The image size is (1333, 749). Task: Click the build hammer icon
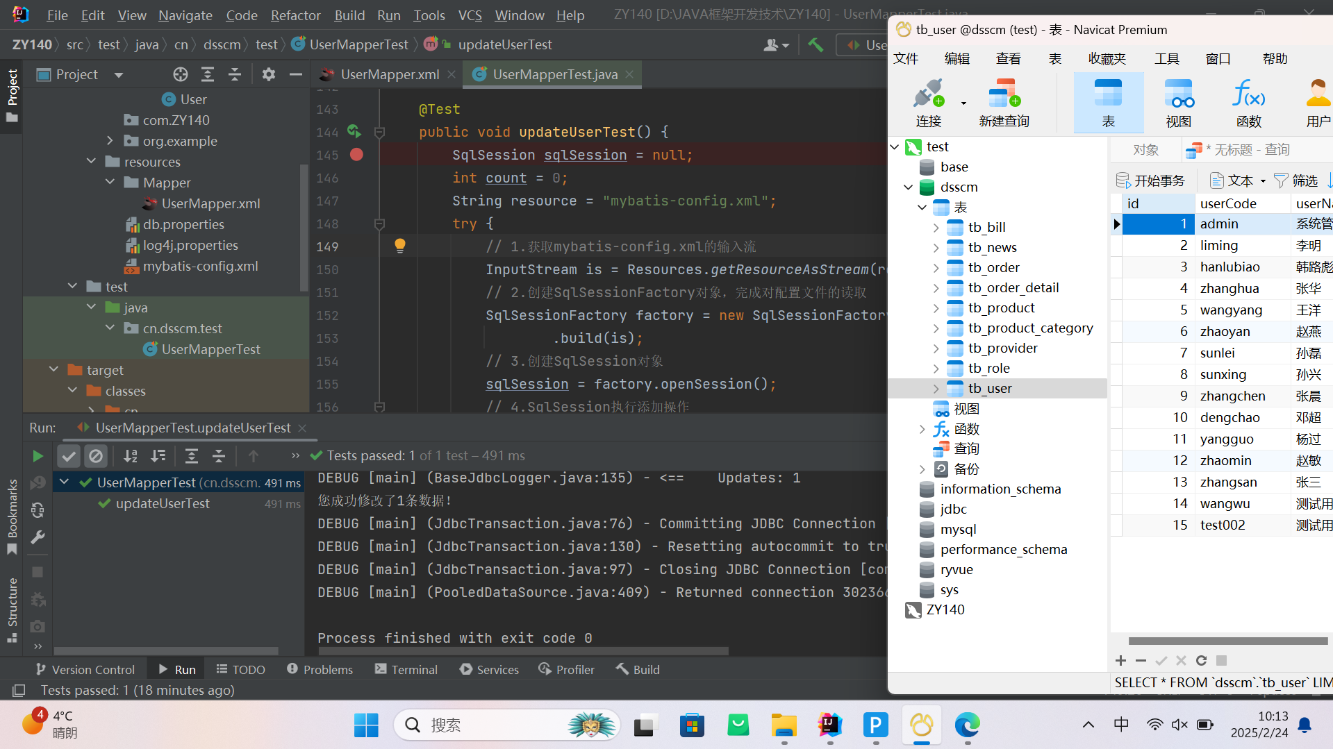click(x=815, y=44)
